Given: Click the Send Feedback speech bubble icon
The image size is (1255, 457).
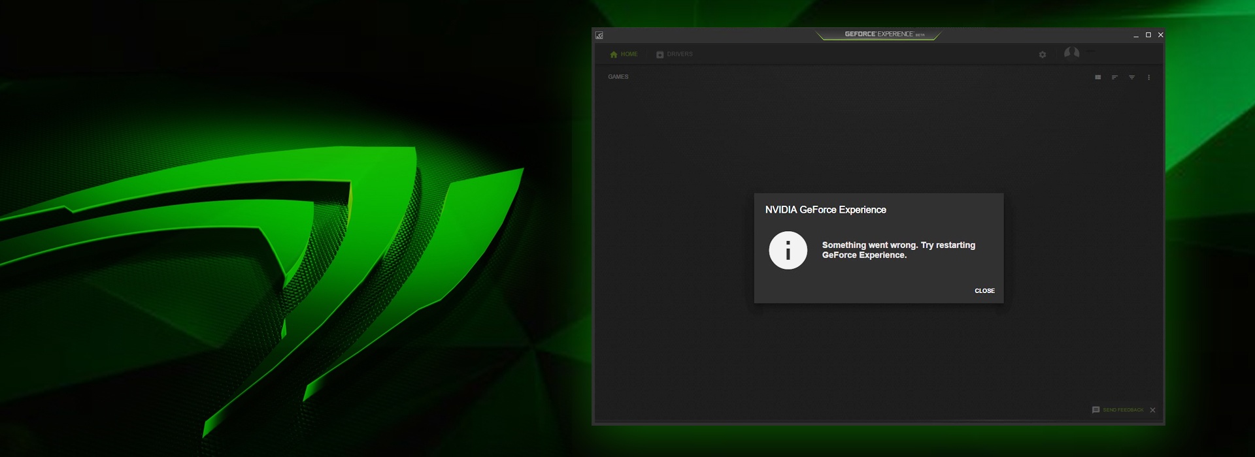Looking at the screenshot, I should click(1096, 410).
